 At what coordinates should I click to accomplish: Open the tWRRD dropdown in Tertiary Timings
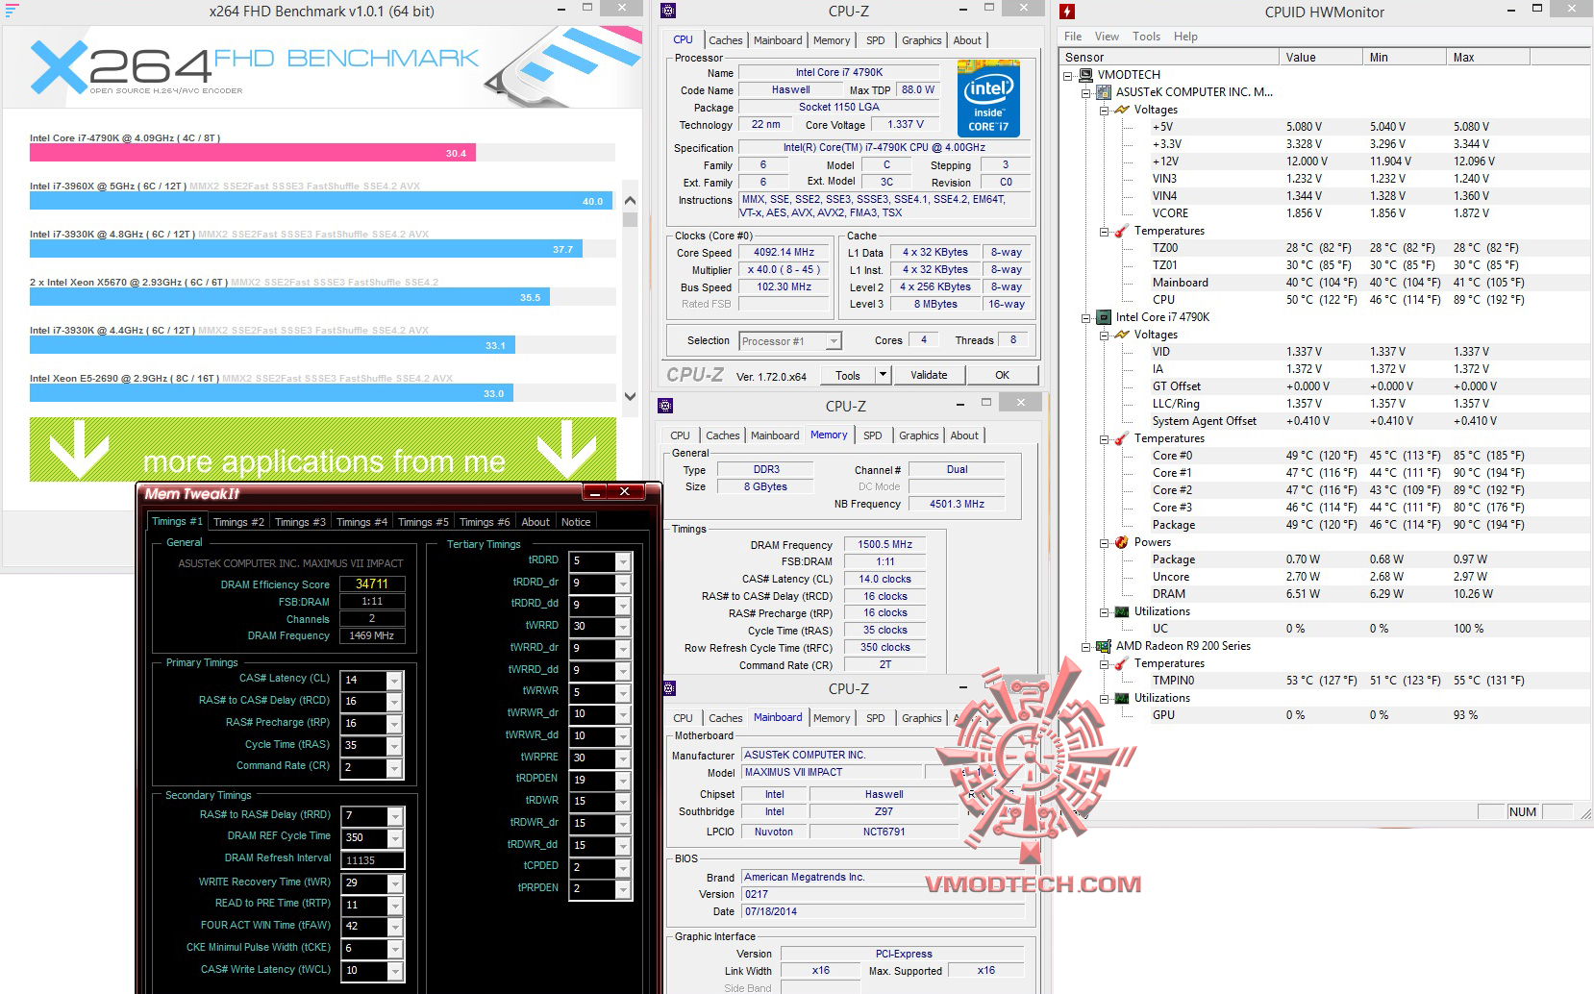623,627
